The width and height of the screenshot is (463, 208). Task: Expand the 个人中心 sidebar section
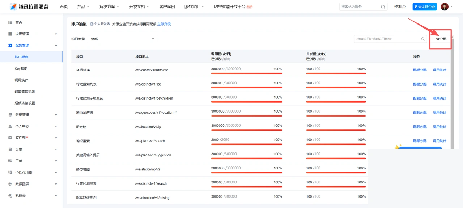(x=56, y=126)
